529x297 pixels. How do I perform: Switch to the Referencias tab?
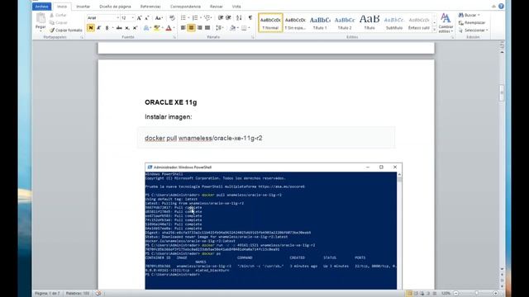tap(150, 7)
